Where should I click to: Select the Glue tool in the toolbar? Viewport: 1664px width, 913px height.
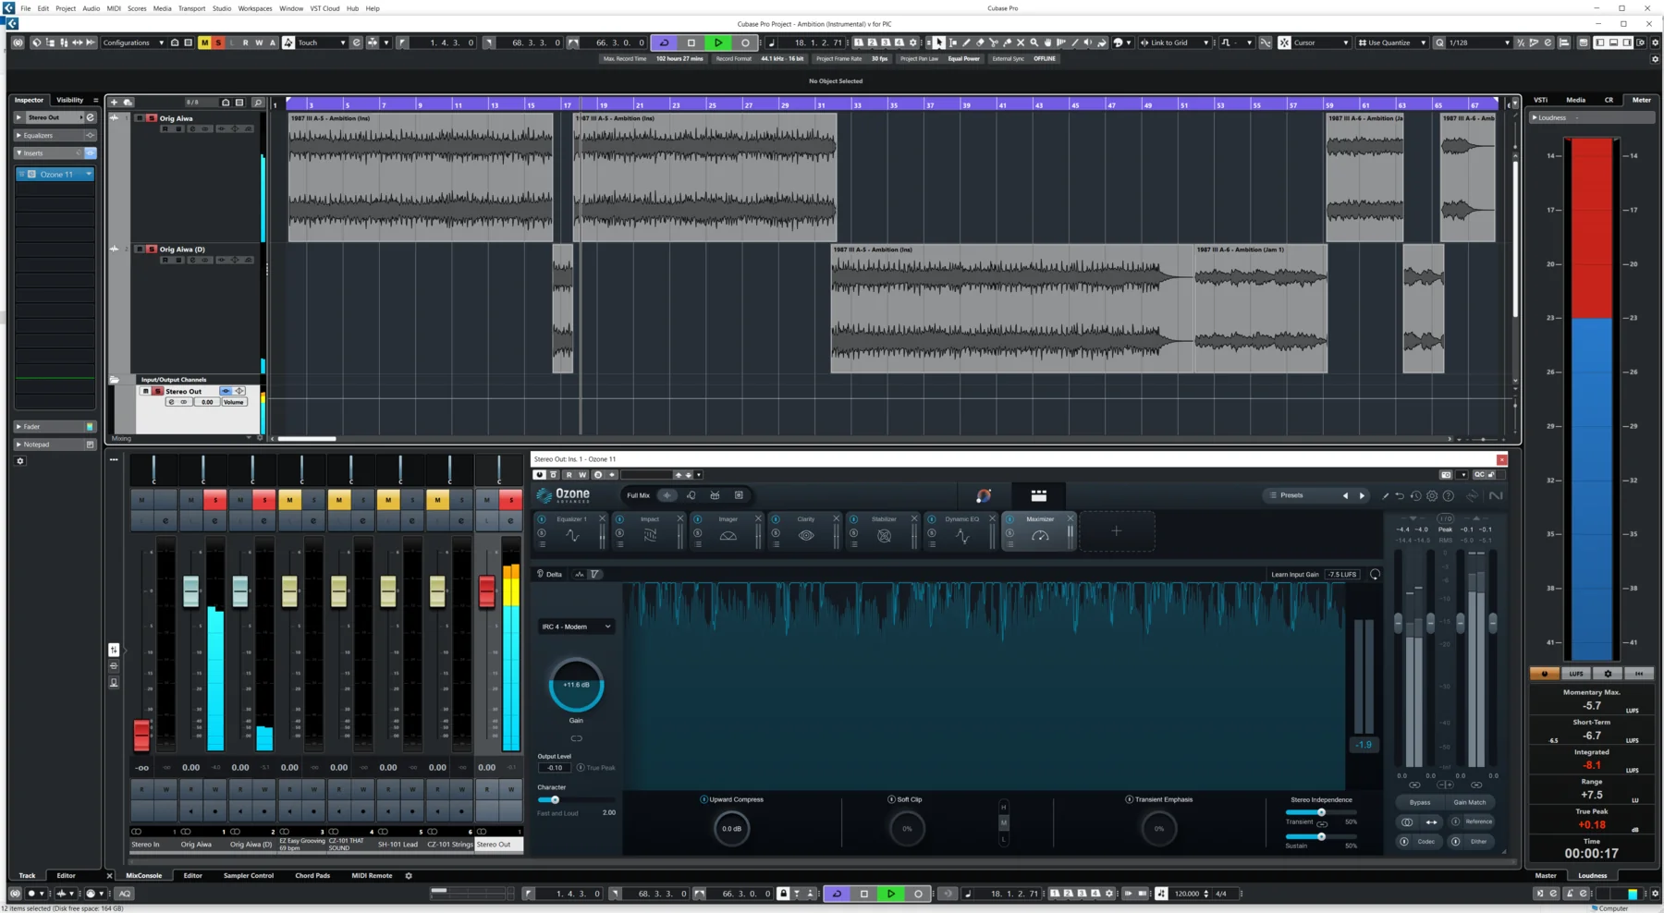(1008, 43)
